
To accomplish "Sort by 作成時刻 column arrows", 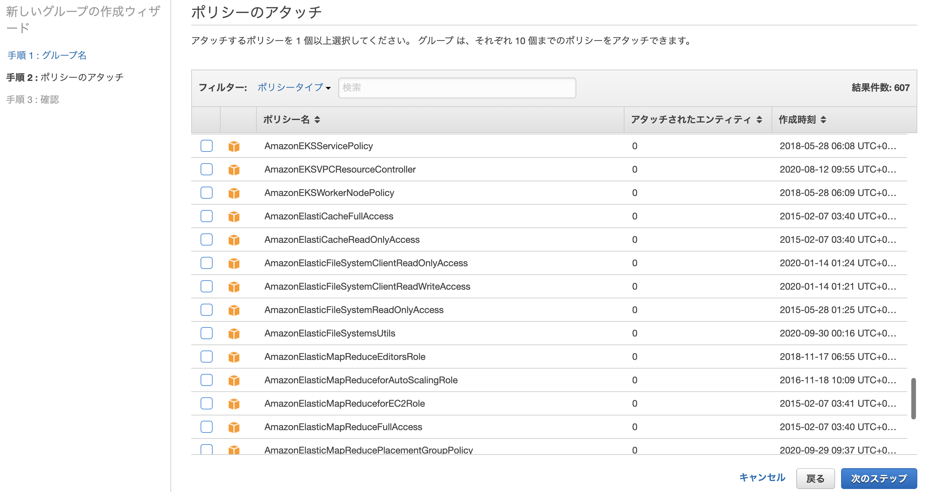I will 823,119.
